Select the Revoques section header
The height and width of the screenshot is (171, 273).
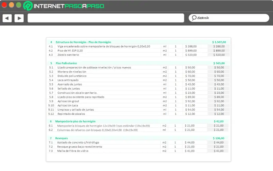coord(61,138)
